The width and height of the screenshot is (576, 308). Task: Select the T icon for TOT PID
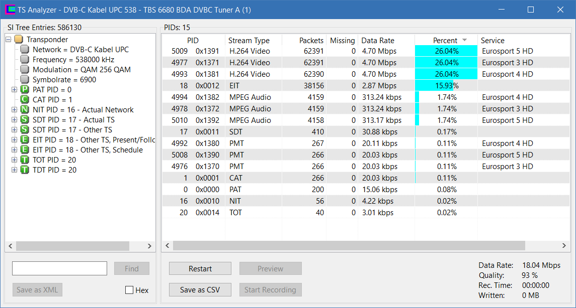click(25, 160)
